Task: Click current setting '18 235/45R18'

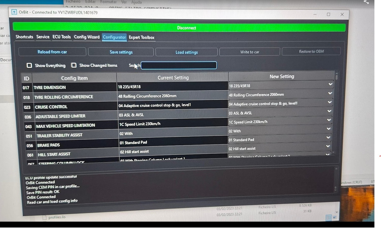Action: pos(129,87)
